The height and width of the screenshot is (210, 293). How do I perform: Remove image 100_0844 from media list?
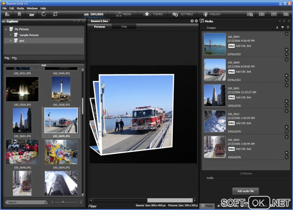pos(286,34)
